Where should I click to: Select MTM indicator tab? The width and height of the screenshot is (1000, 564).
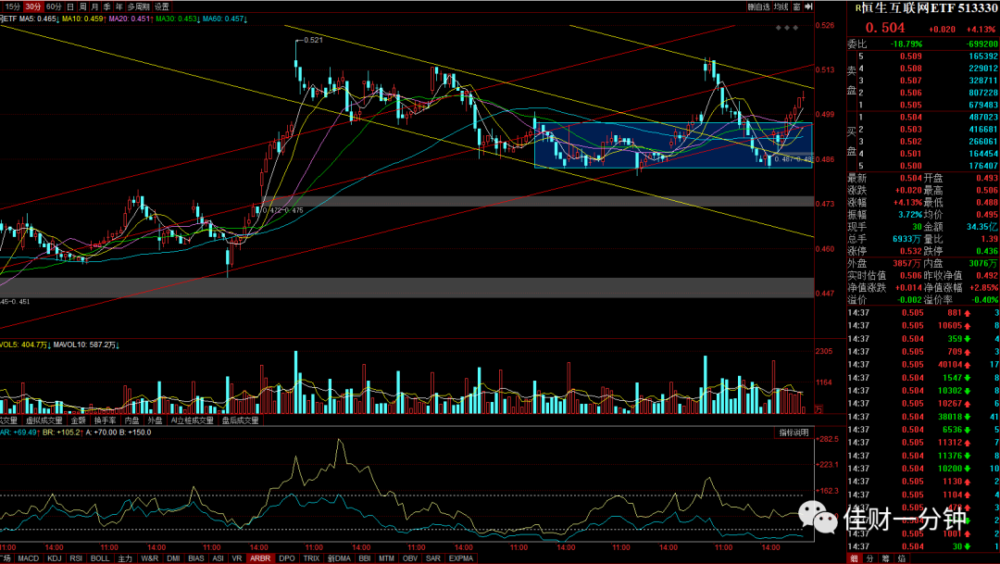[386, 558]
